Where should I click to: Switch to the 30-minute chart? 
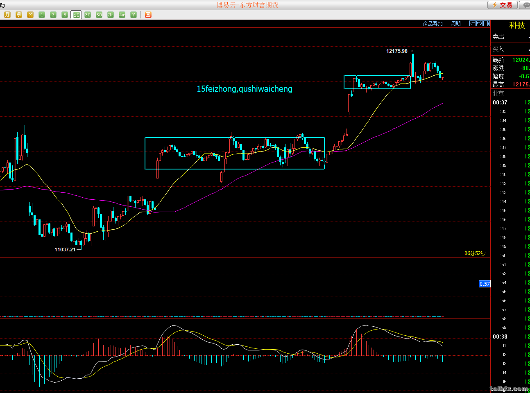coord(88,15)
